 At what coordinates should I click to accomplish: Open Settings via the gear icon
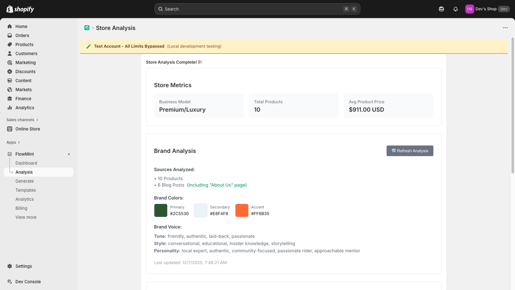[10, 266]
